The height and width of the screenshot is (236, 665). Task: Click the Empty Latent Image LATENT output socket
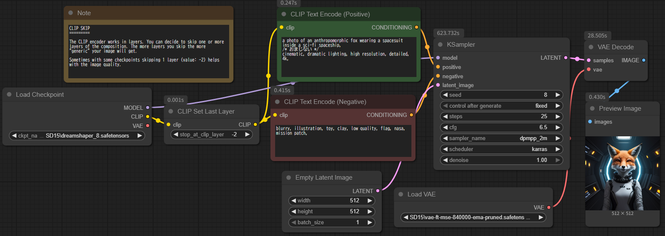(x=378, y=191)
